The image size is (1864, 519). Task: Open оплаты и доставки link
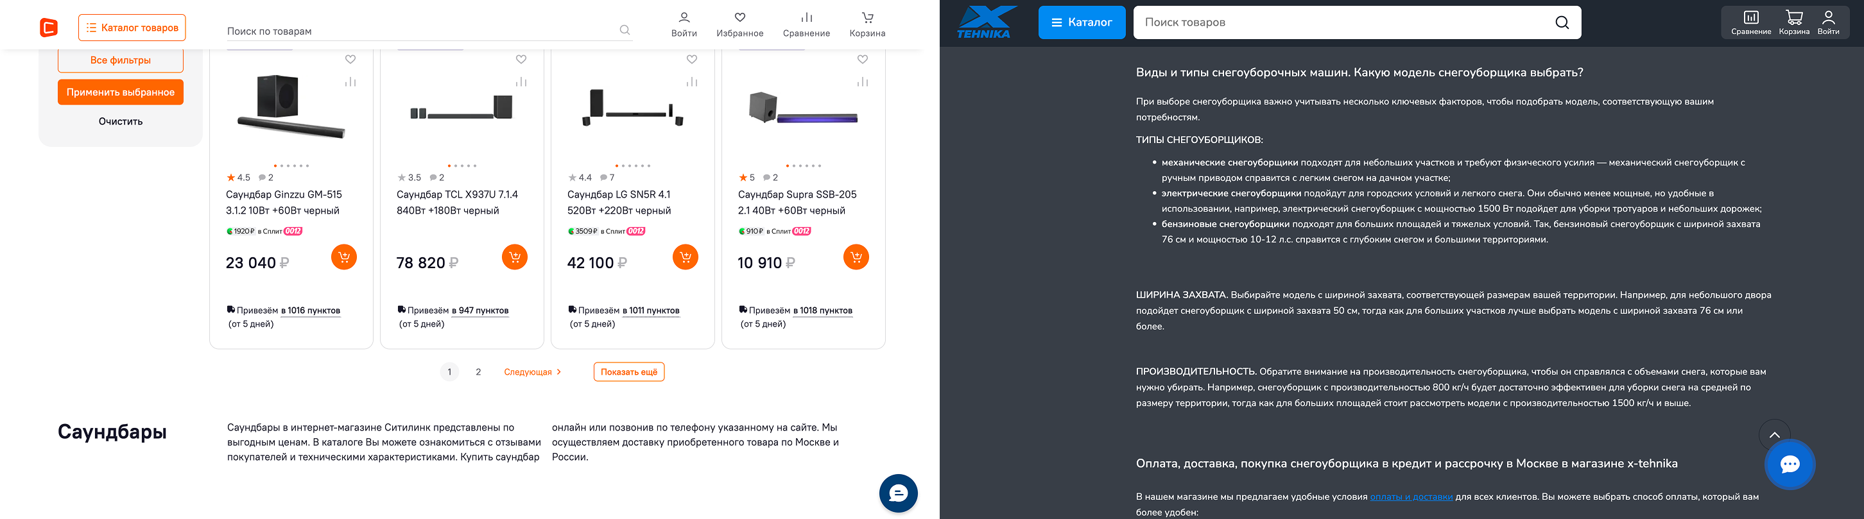coord(1411,497)
